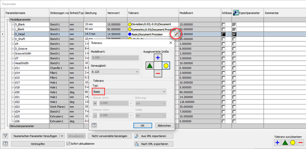Image resolution: width=306 pixels, height=149 pixels.
Task: Click the plus stepper beside Oberer Wert
Action: pos(95,104)
